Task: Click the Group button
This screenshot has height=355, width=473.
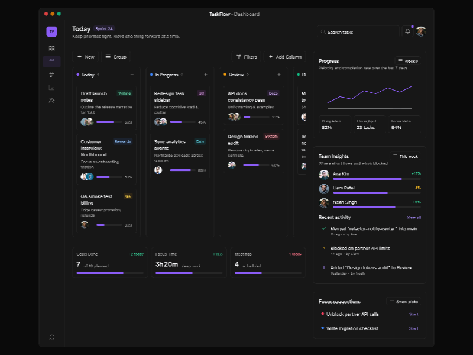Action: (x=116, y=57)
